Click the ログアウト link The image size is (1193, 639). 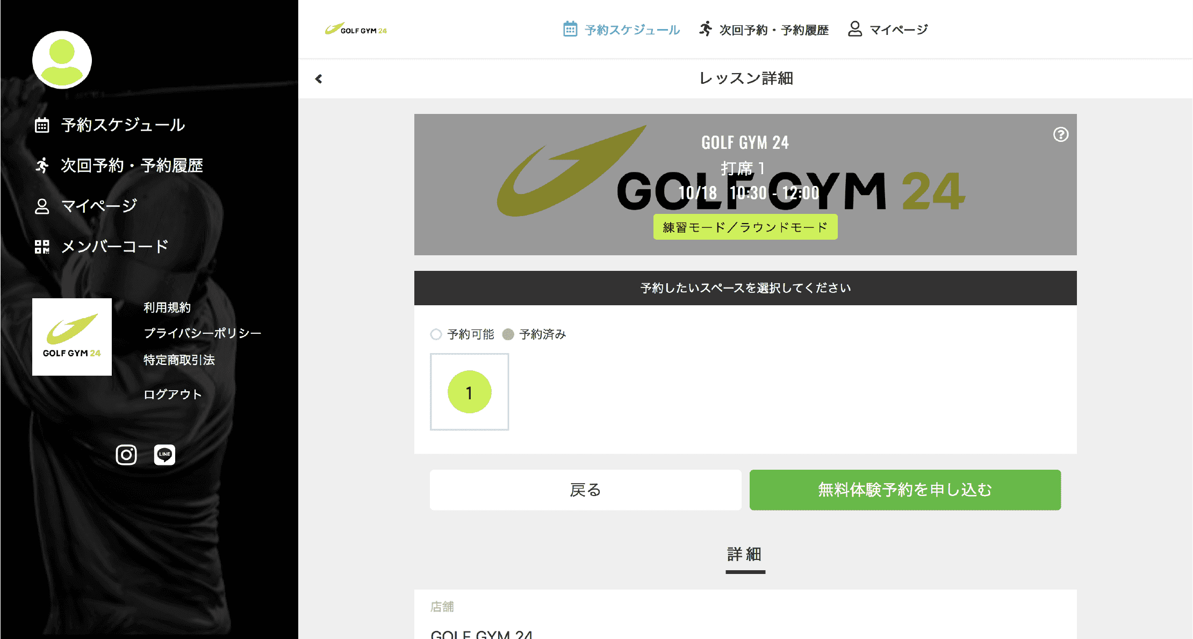point(173,394)
